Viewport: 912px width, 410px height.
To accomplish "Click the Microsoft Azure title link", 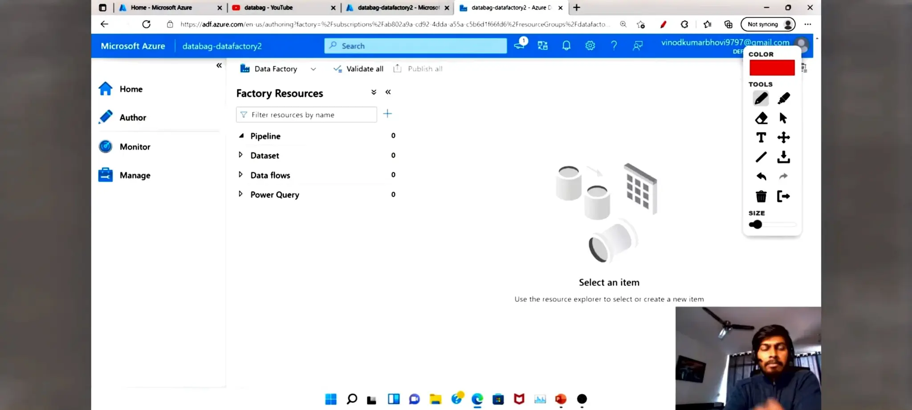I will click(x=133, y=46).
